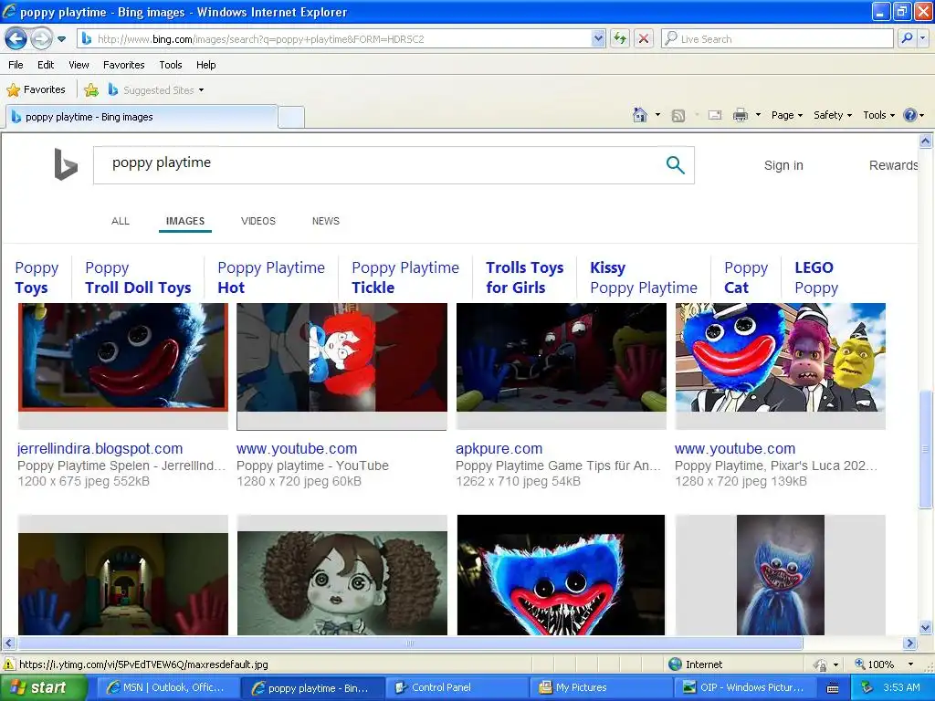Click the apkpure.com source link
Image resolution: width=935 pixels, height=701 pixels.
pyautogui.click(x=499, y=448)
